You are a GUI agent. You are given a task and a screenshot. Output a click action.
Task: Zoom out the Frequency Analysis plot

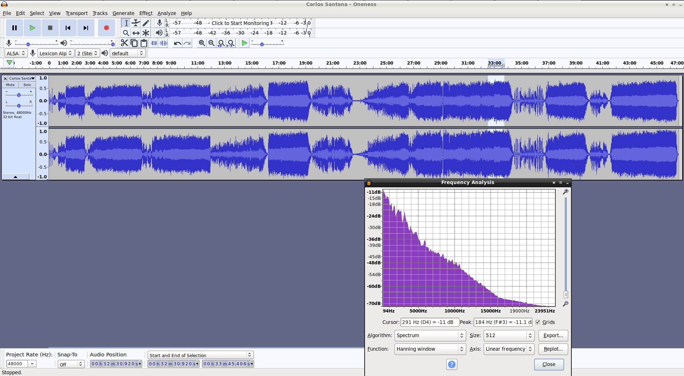pyautogui.click(x=566, y=304)
